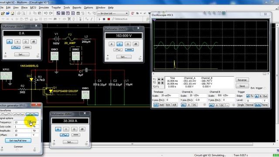Open the Tools menu
The height and width of the screenshot is (157, 279).
tap(67, 8)
